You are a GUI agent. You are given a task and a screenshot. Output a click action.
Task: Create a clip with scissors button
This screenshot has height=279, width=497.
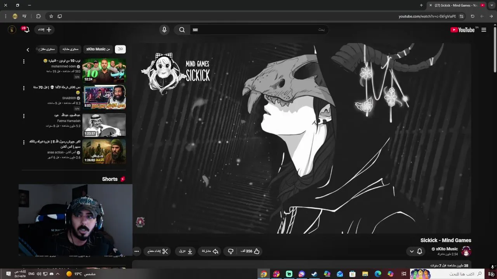[x=158, y=251]
